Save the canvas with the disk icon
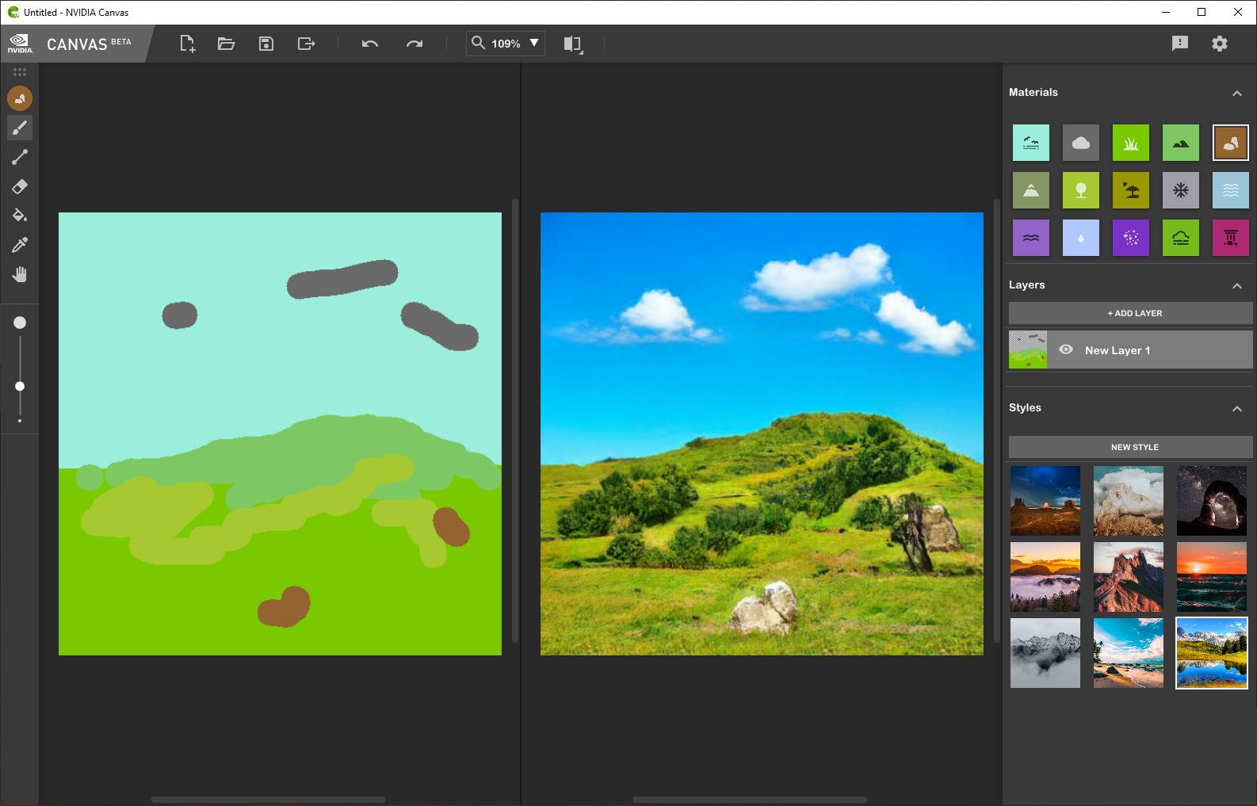This screenshot has height=806, width=1257. 266,44
